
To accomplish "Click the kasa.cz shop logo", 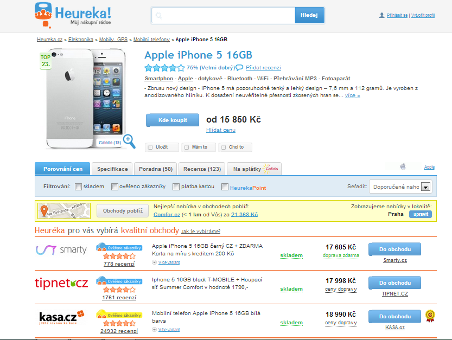I will point(61,317).
